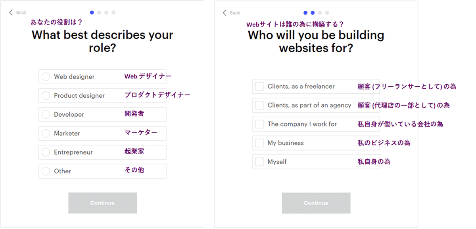Choose the Developer radio button
The image size is (476, 229).
tap(46, 115)
